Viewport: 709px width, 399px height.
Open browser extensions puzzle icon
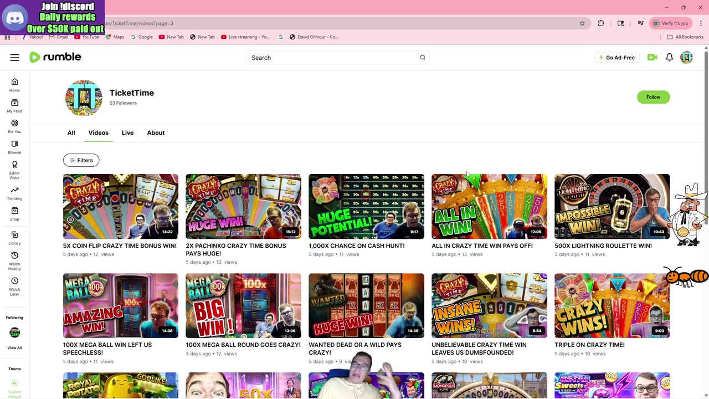[x=601, y=23]
